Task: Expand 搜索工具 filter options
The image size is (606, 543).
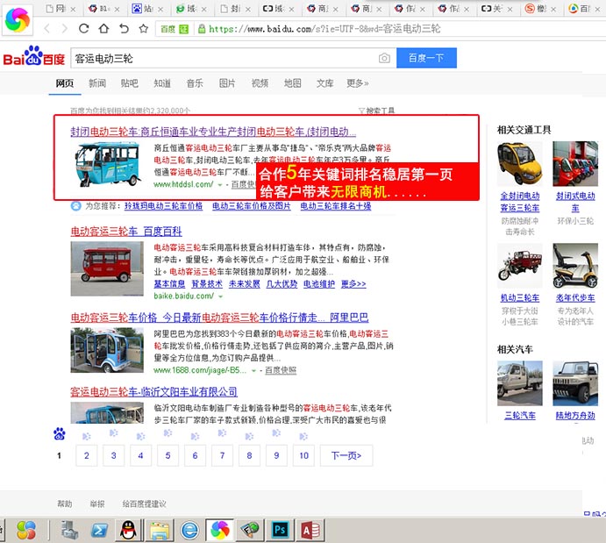Action: click(x=376, y=111)
